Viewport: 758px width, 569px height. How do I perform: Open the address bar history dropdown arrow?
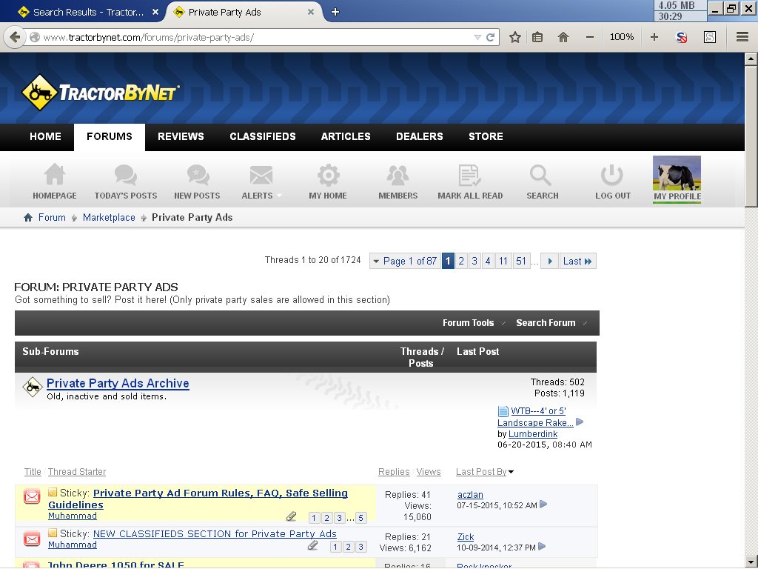pyautogui.click(x=477, y=37)
